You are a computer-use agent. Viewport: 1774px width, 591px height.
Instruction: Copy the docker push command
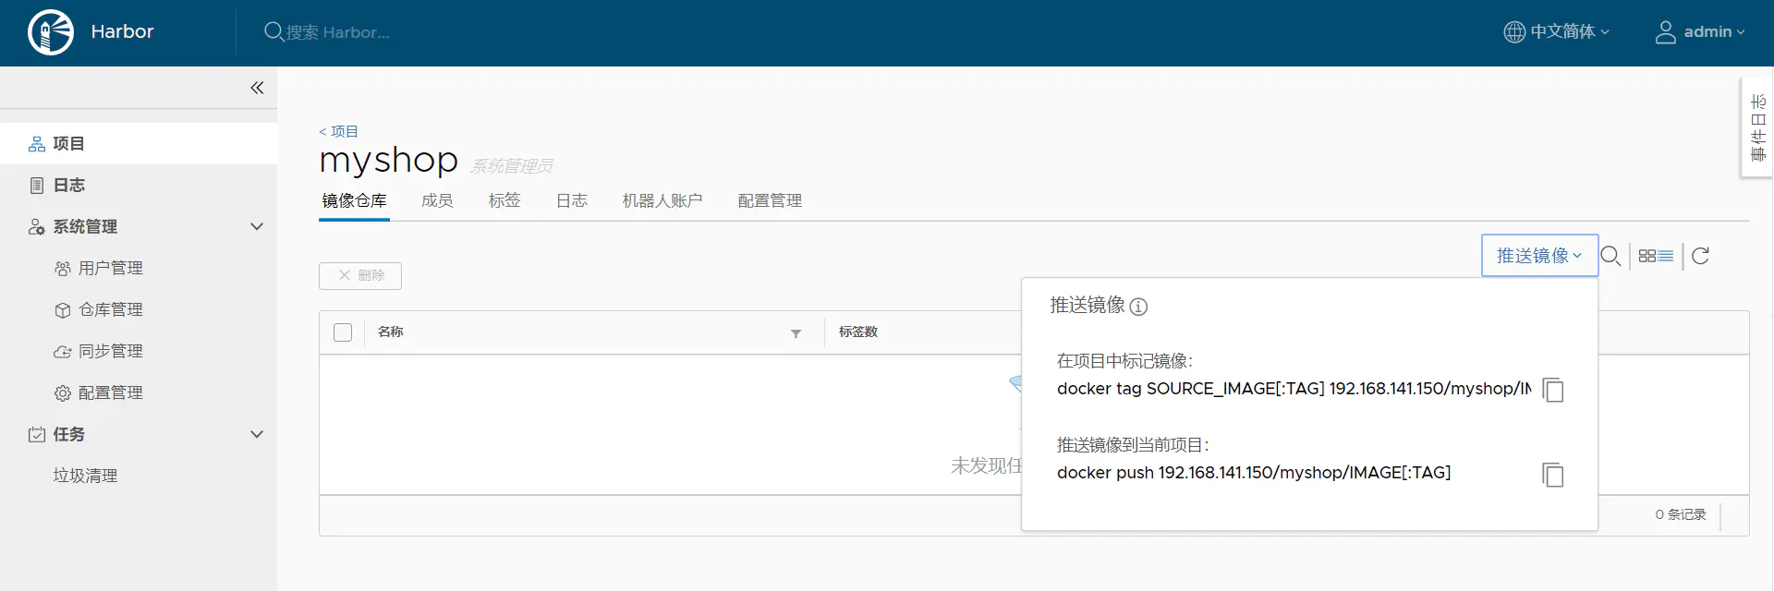pyautogui.click(x=1553, y=475)
